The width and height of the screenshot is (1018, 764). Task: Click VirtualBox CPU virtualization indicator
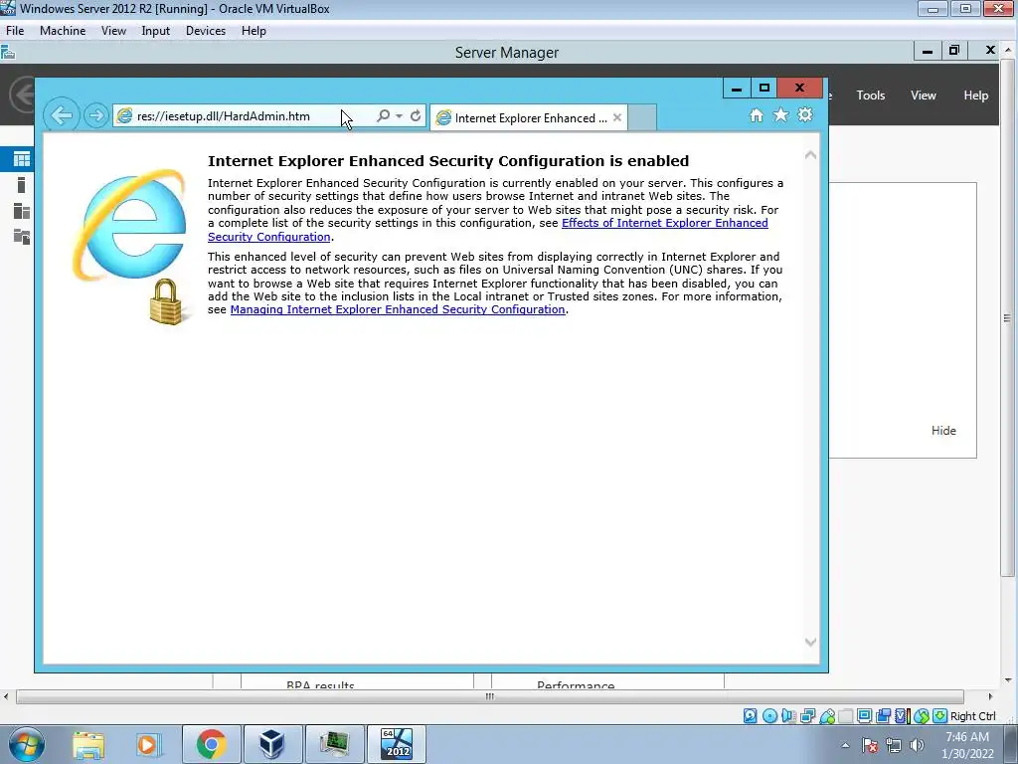[x=902, y=716]
